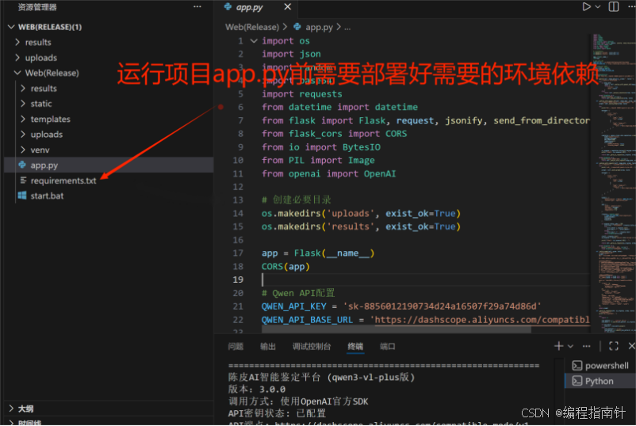Image resolution: width=636 pixels, height=426 pixels.
Task: Switch to the app.py editor tab
Action: pyautogui.click(x=249, y=7)
